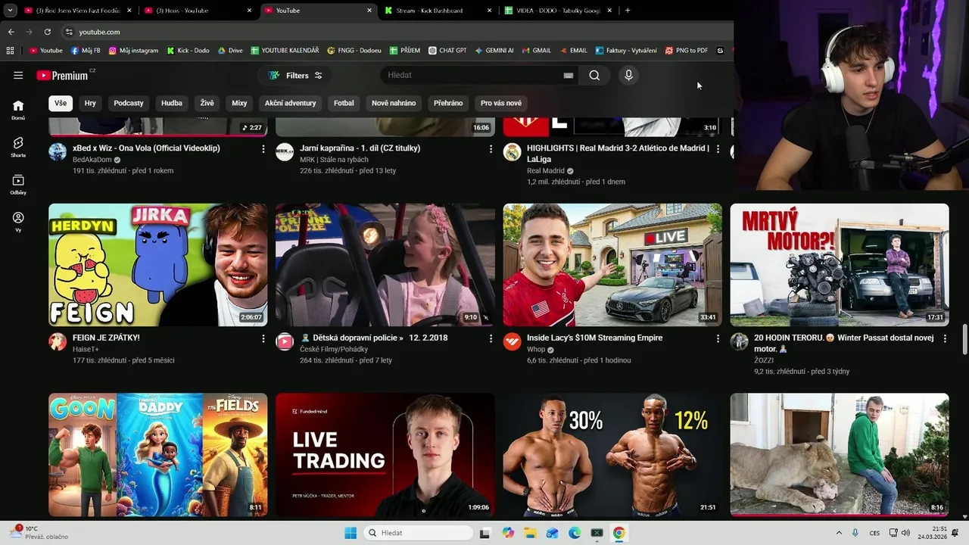Open the LIVE TRADING video thumbnail
Screen dimensions: 969x545
tap(385, 455)
